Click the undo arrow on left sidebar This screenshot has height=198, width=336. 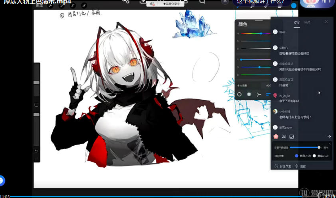click(x=37, y=151)
